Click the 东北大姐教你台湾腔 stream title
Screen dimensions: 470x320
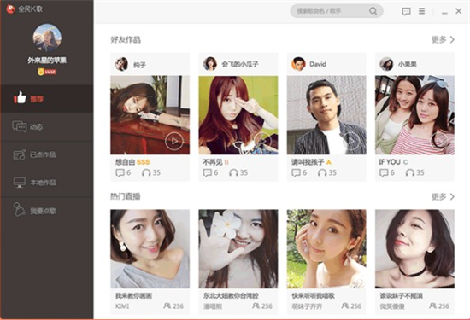(x=231, y=296)
